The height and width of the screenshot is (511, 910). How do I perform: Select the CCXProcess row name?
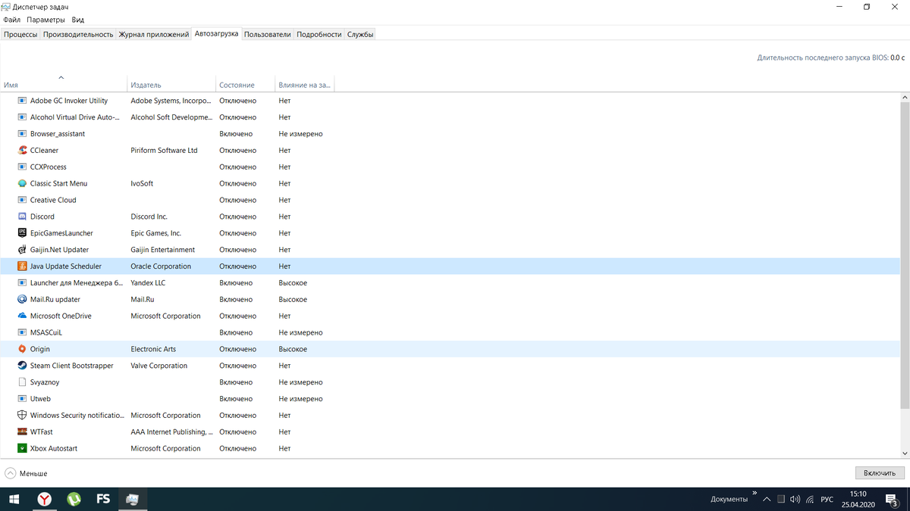49,167
